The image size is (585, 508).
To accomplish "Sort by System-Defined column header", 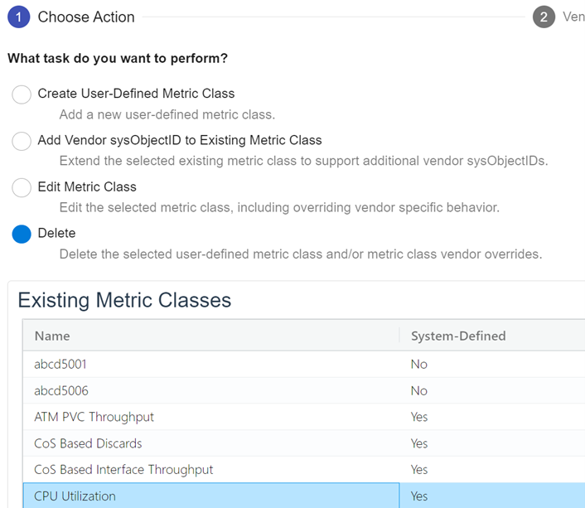I will click(458, 336).
